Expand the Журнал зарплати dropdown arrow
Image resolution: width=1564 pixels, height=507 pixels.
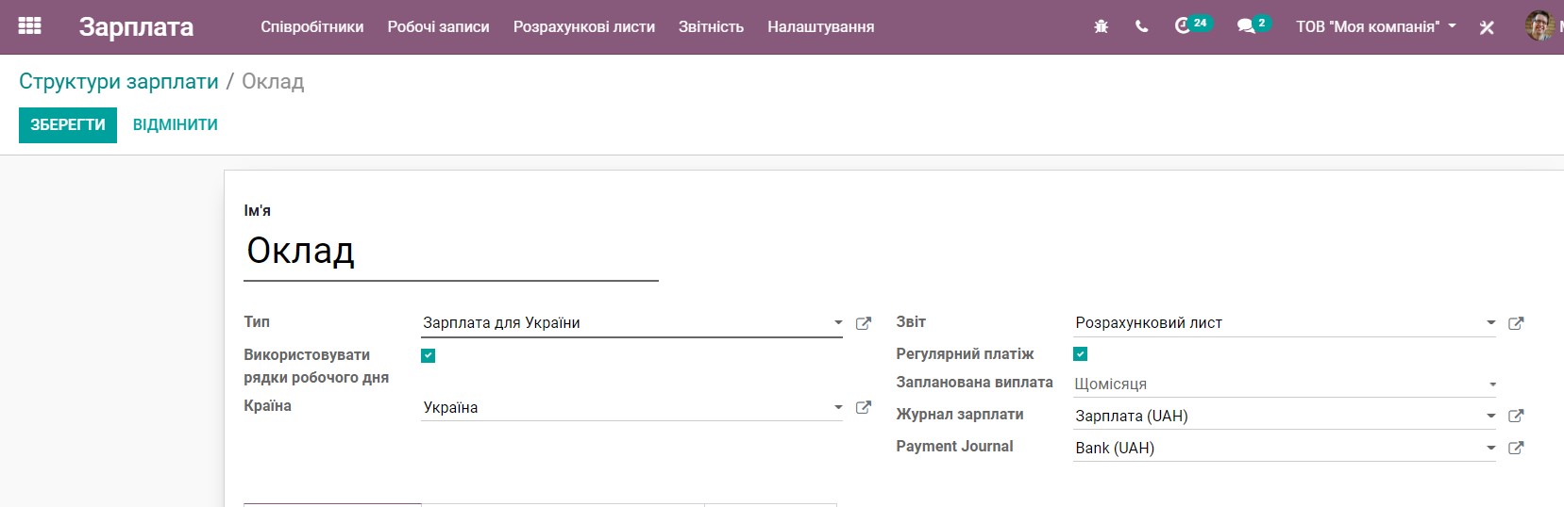(1491, 416)
